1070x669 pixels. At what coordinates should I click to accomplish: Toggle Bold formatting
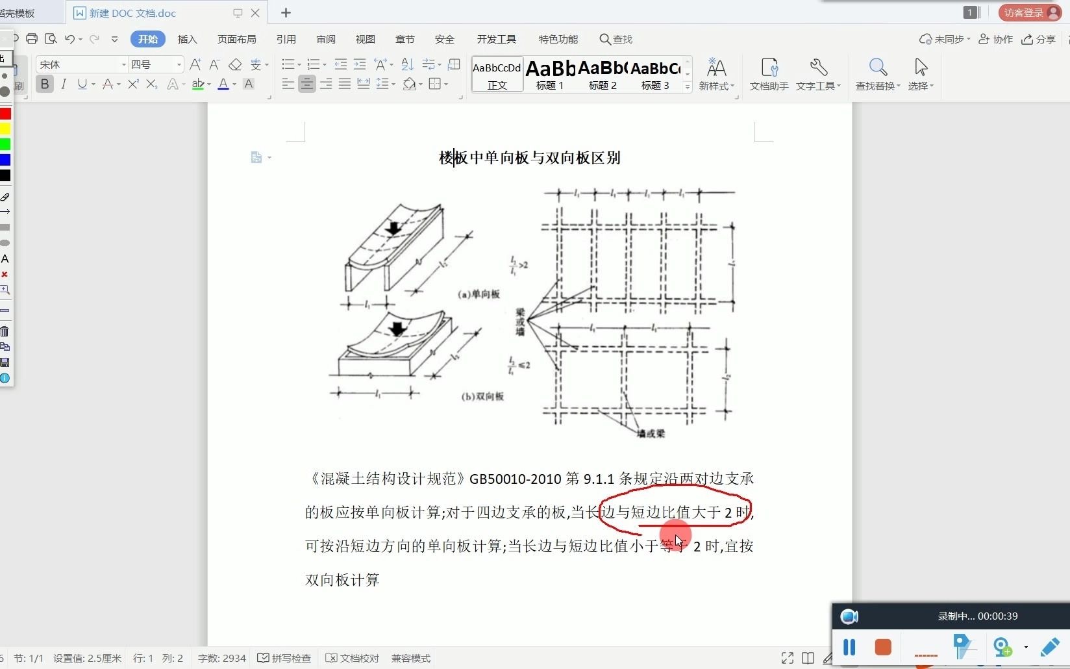[45, 84]
